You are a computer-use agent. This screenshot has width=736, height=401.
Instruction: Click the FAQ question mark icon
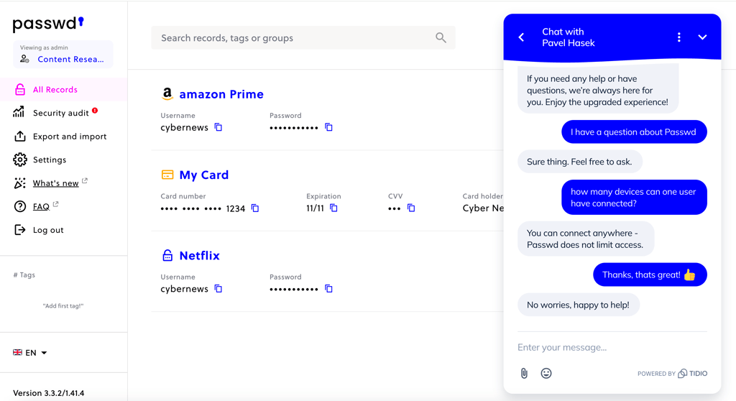(19, 206)
